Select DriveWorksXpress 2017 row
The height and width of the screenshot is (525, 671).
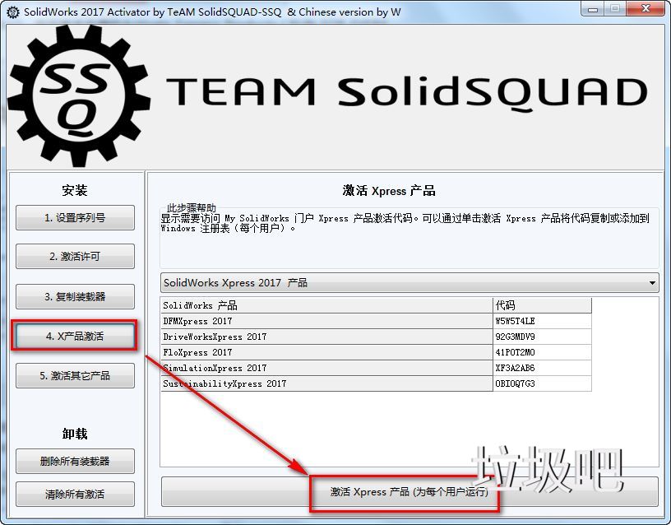pyautogui.click(x=325, y=337)
